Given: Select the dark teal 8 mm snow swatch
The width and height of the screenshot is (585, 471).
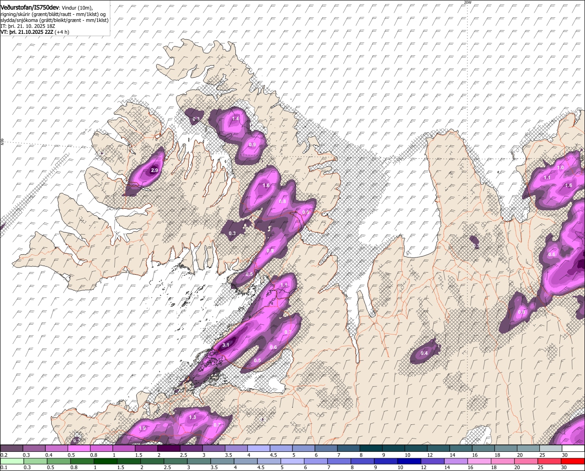Looking at the screenshot, I should [371, 449].
